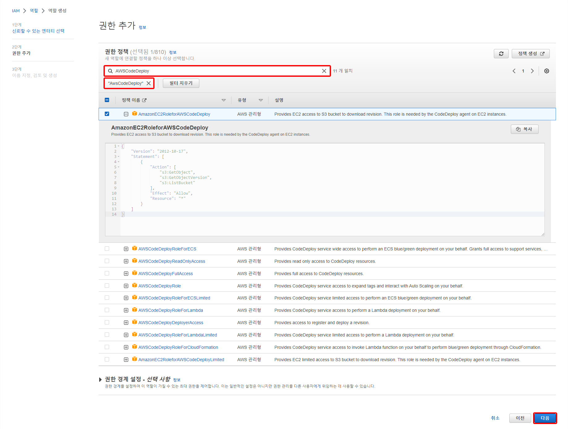Select all policies header checkbox
This screenshot has height=429, width=568.
point(107,100)
